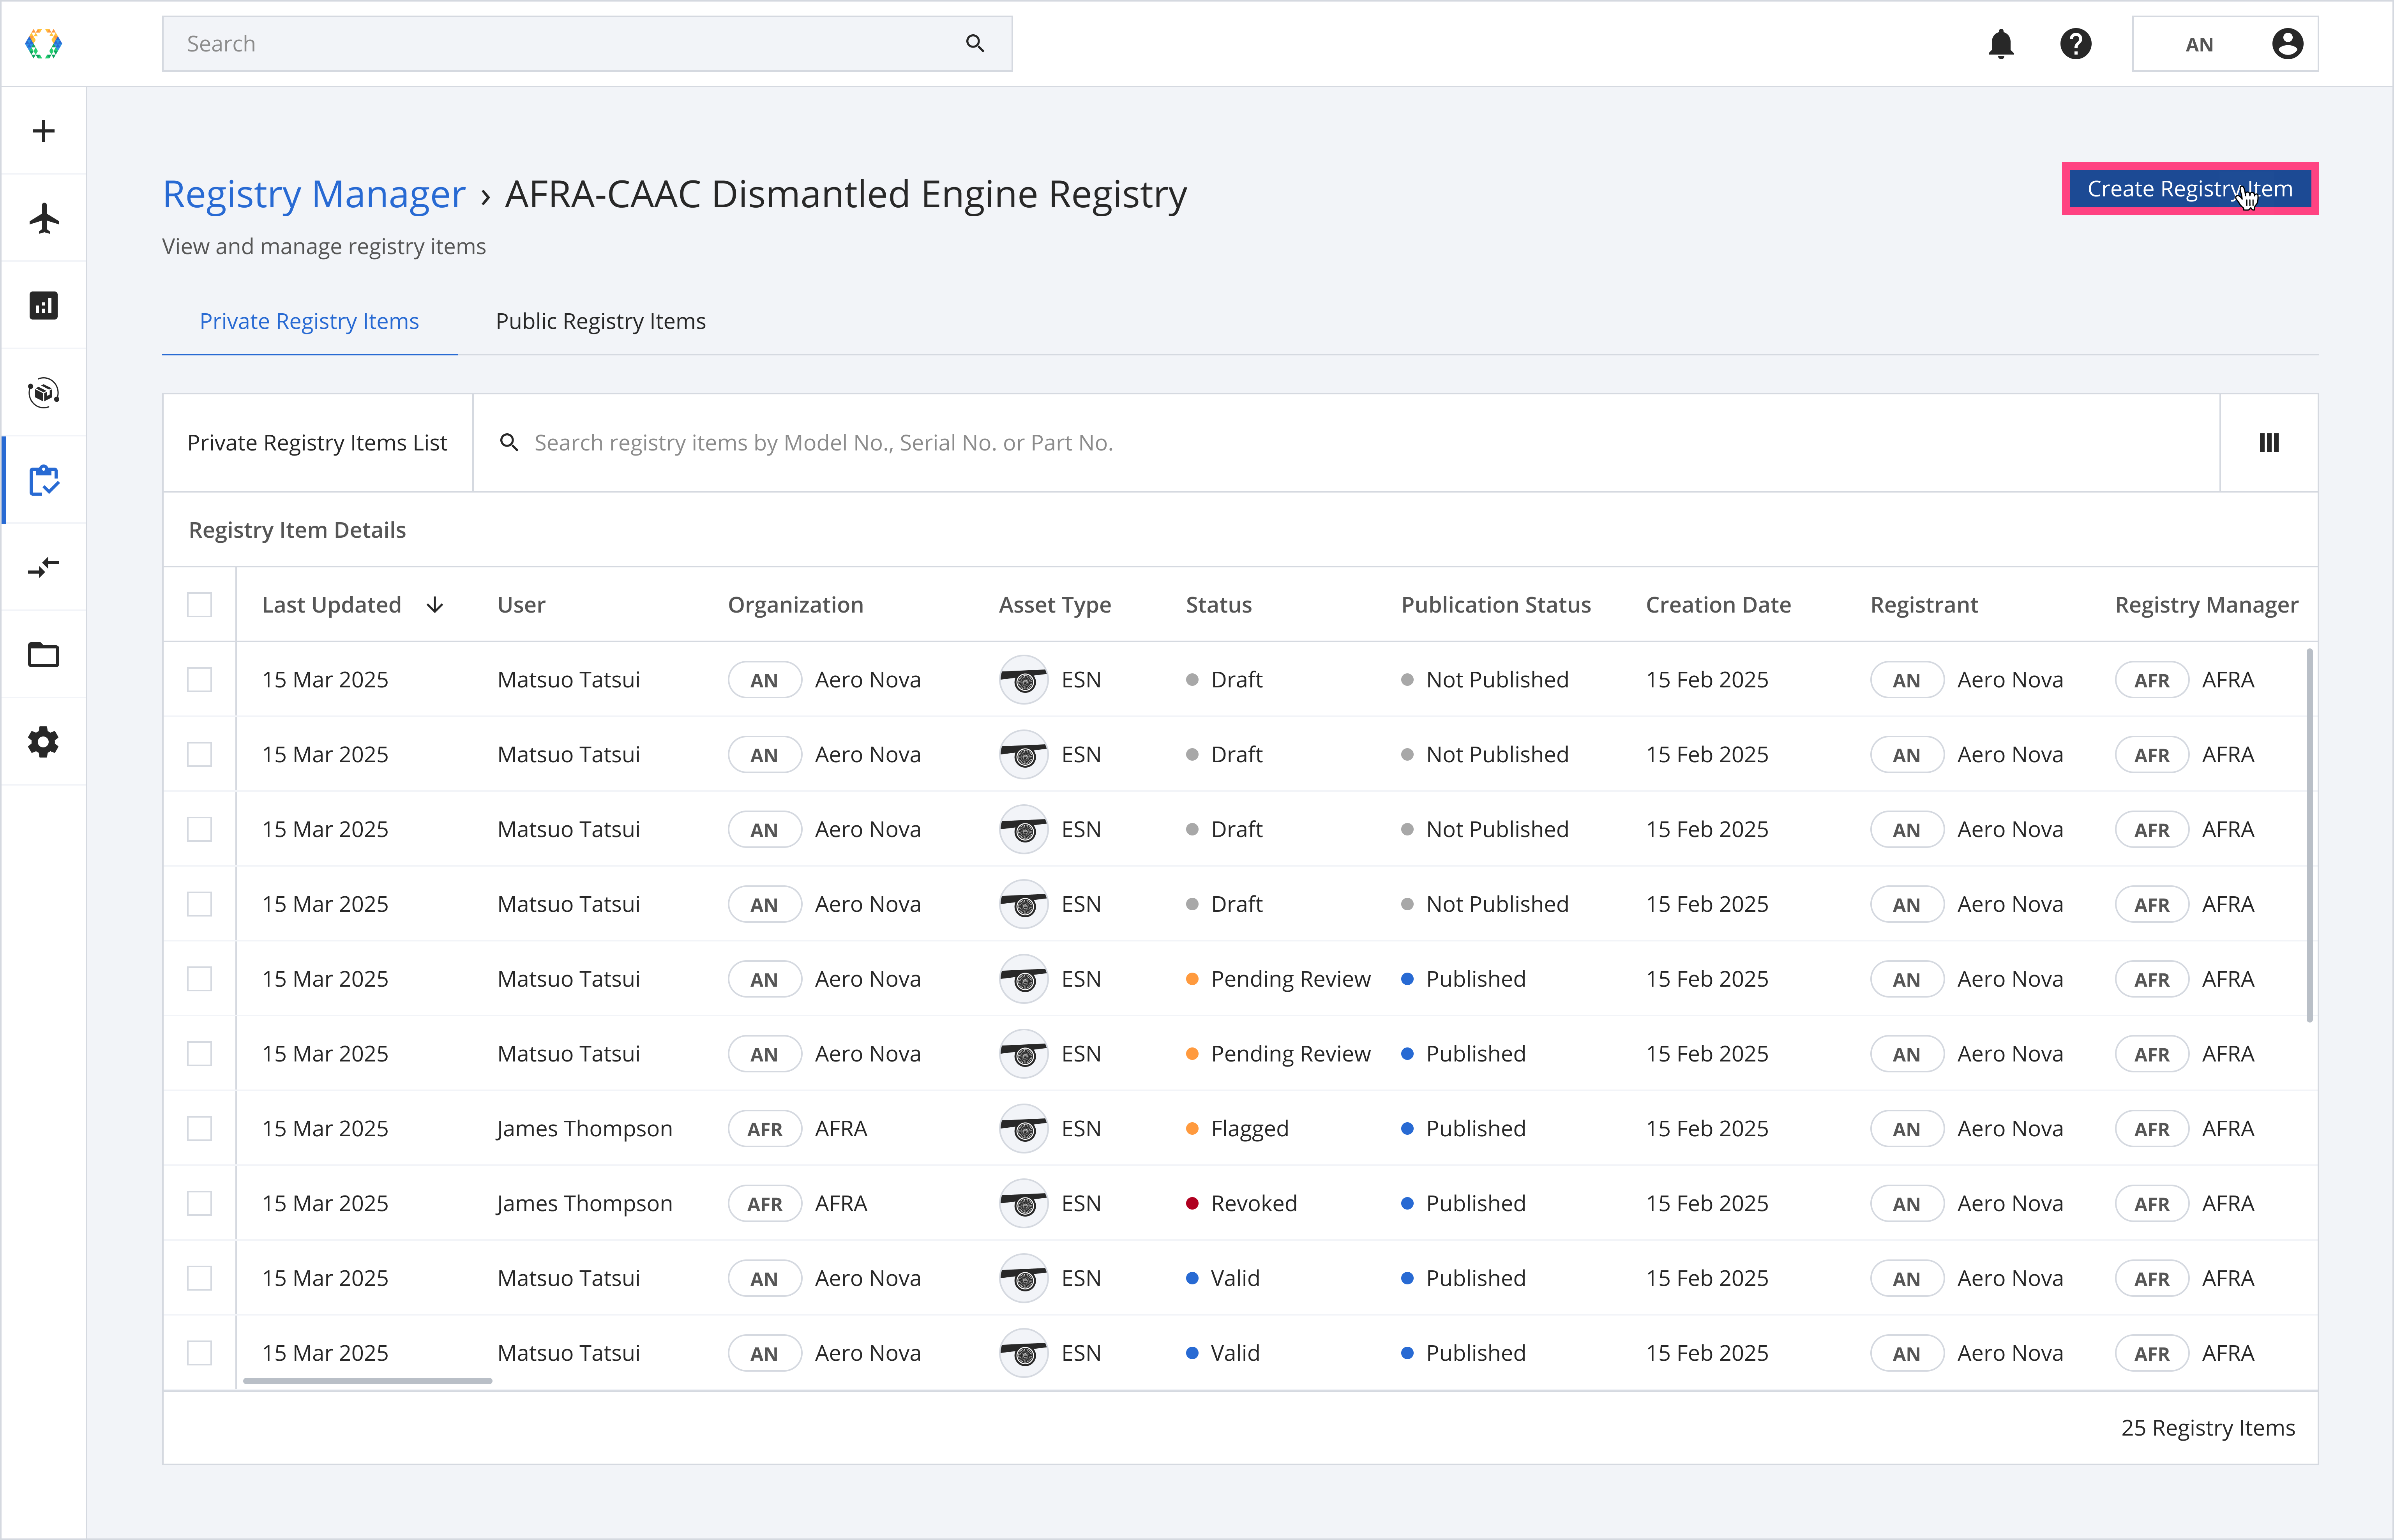Screen dimensions: 2394x1540
Task: Open the bar chart analytics icon
Action: 43,305
